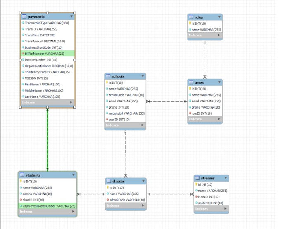The image size is (281, 229).
Task: Expand Indexes section of schools table
Action: tap(143, 125)
